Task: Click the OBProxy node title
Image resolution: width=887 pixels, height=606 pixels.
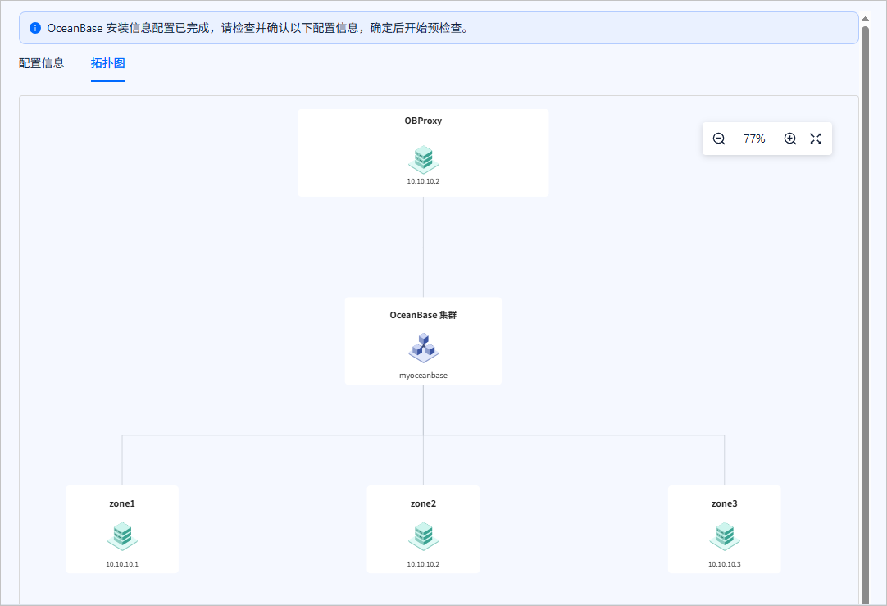Action: click(423, 121)
